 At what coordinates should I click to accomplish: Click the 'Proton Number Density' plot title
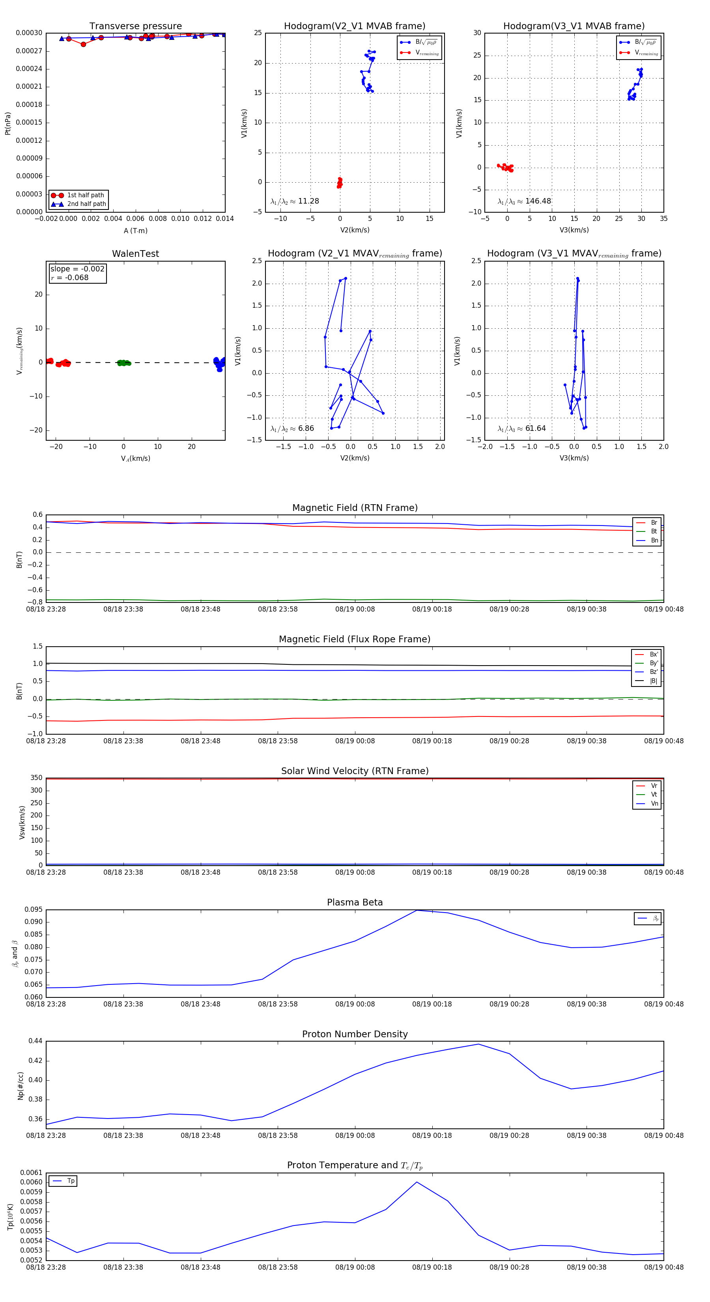[355, 1034]
